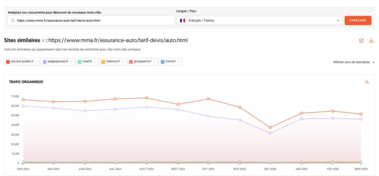379x176 pixels.
Task: Click pagesjaunes.fr data point at DEC 2024
Action: click(x=270, y=133)
